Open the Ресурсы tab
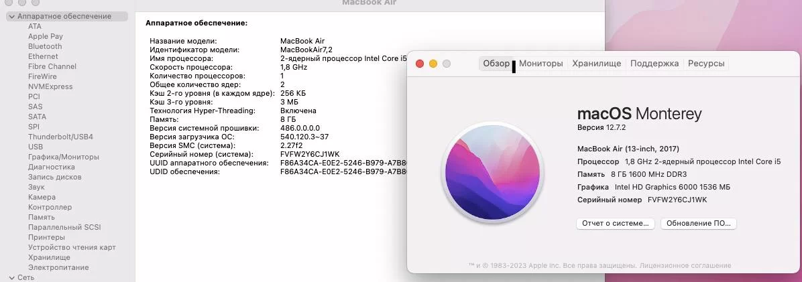Screen dimensions: 802x282 pos(705,64)
